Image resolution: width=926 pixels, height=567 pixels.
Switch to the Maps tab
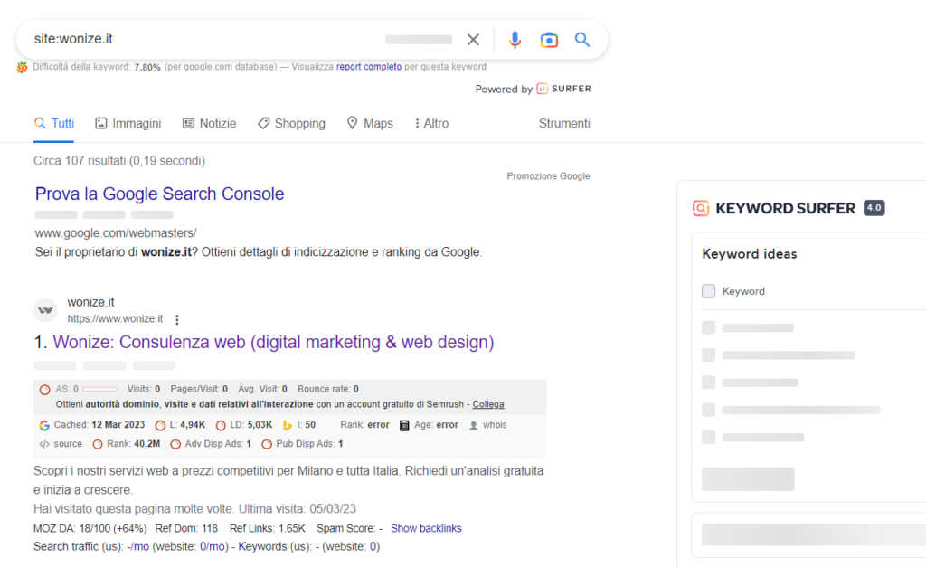[370, 124]
